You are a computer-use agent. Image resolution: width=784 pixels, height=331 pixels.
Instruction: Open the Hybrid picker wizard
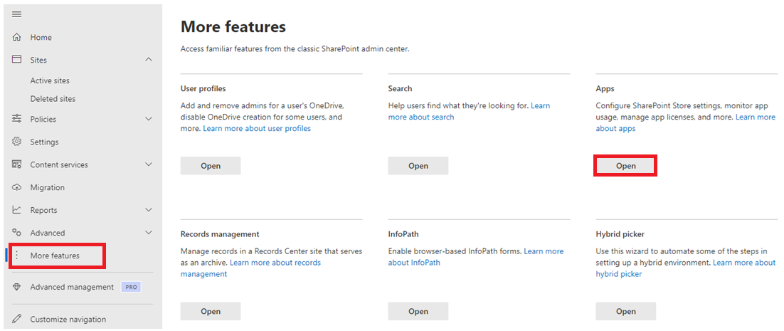pos(625,311)
